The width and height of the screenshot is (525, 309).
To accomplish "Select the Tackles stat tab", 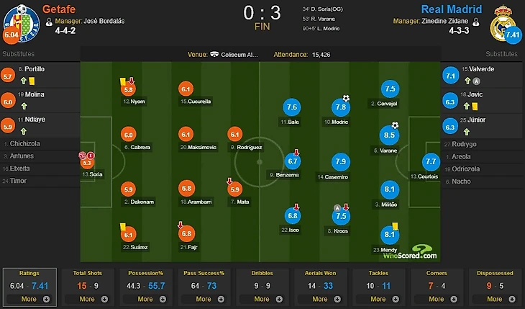I will pos(379,274).
